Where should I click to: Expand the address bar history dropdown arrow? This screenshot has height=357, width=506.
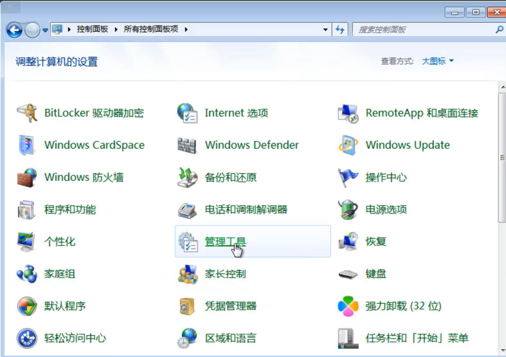click(x=325, y=30)
